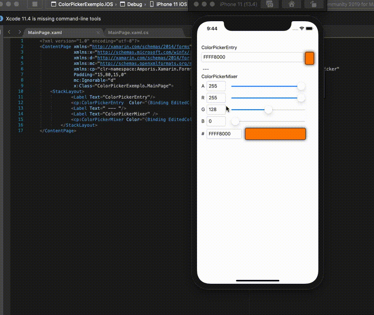The height and width of the screenshot is (315, 374).
Task: Click the R channel slider thumb
Action: pyautogui.click(x=301, y=98)
